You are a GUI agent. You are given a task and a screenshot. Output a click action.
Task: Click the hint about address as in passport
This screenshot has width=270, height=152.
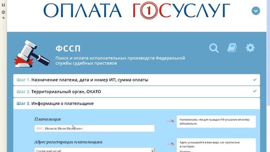[x=216, y=145]
